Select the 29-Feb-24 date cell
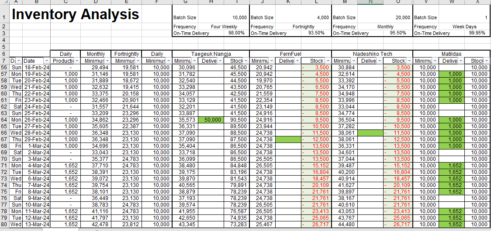 36,139
